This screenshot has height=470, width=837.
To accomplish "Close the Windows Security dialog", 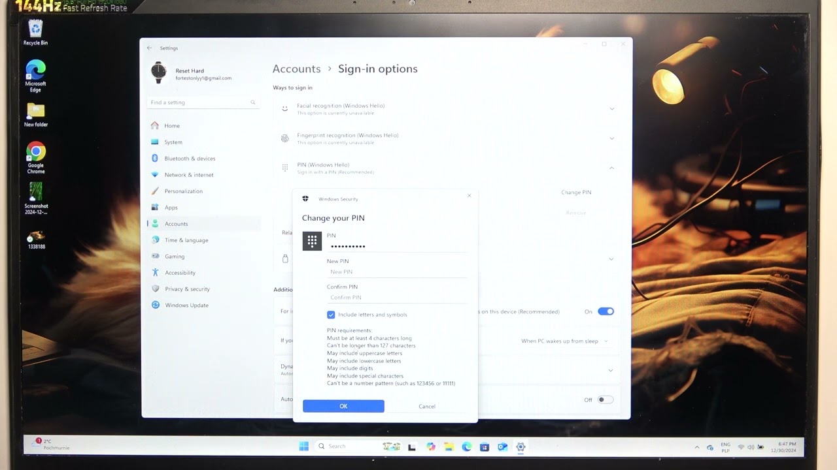I will [x=469, y=196].
